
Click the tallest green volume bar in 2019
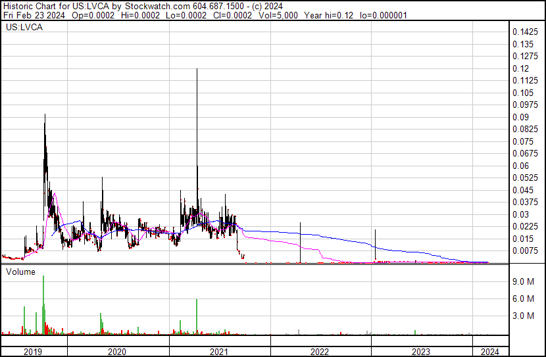click(43, 305)
